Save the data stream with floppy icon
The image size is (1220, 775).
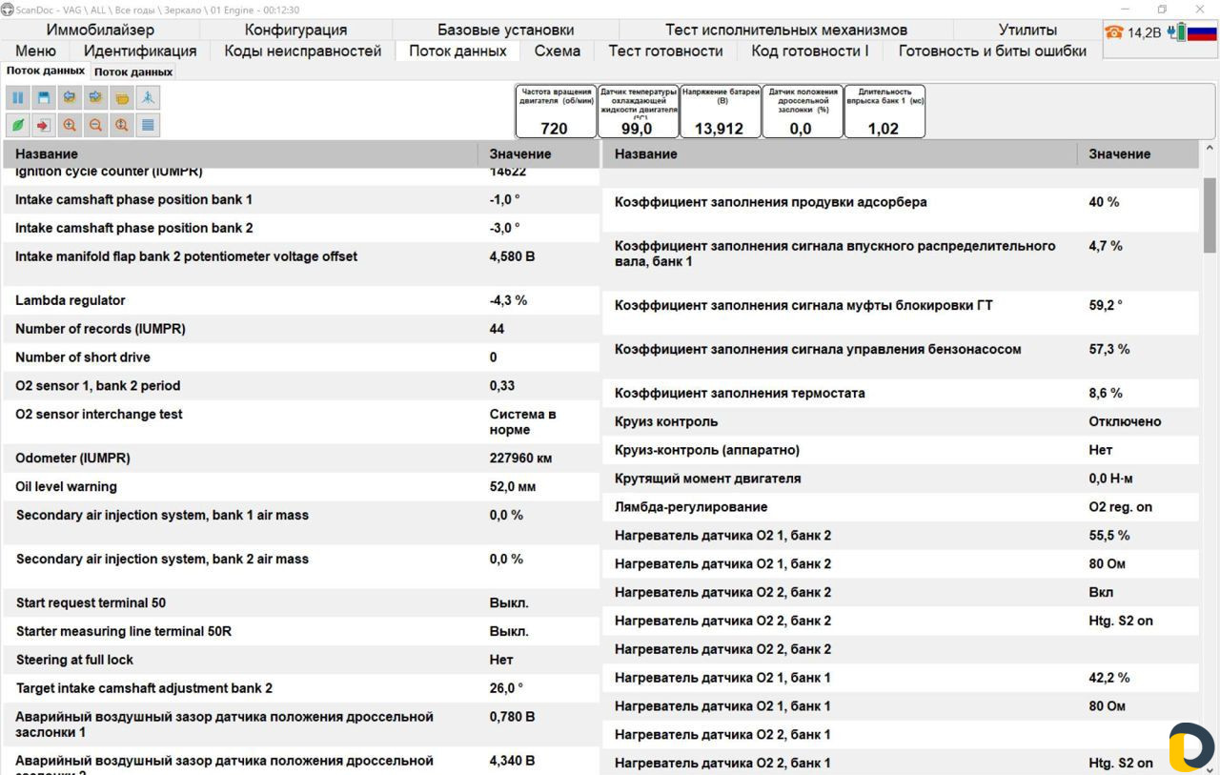[x=43, y=97]
